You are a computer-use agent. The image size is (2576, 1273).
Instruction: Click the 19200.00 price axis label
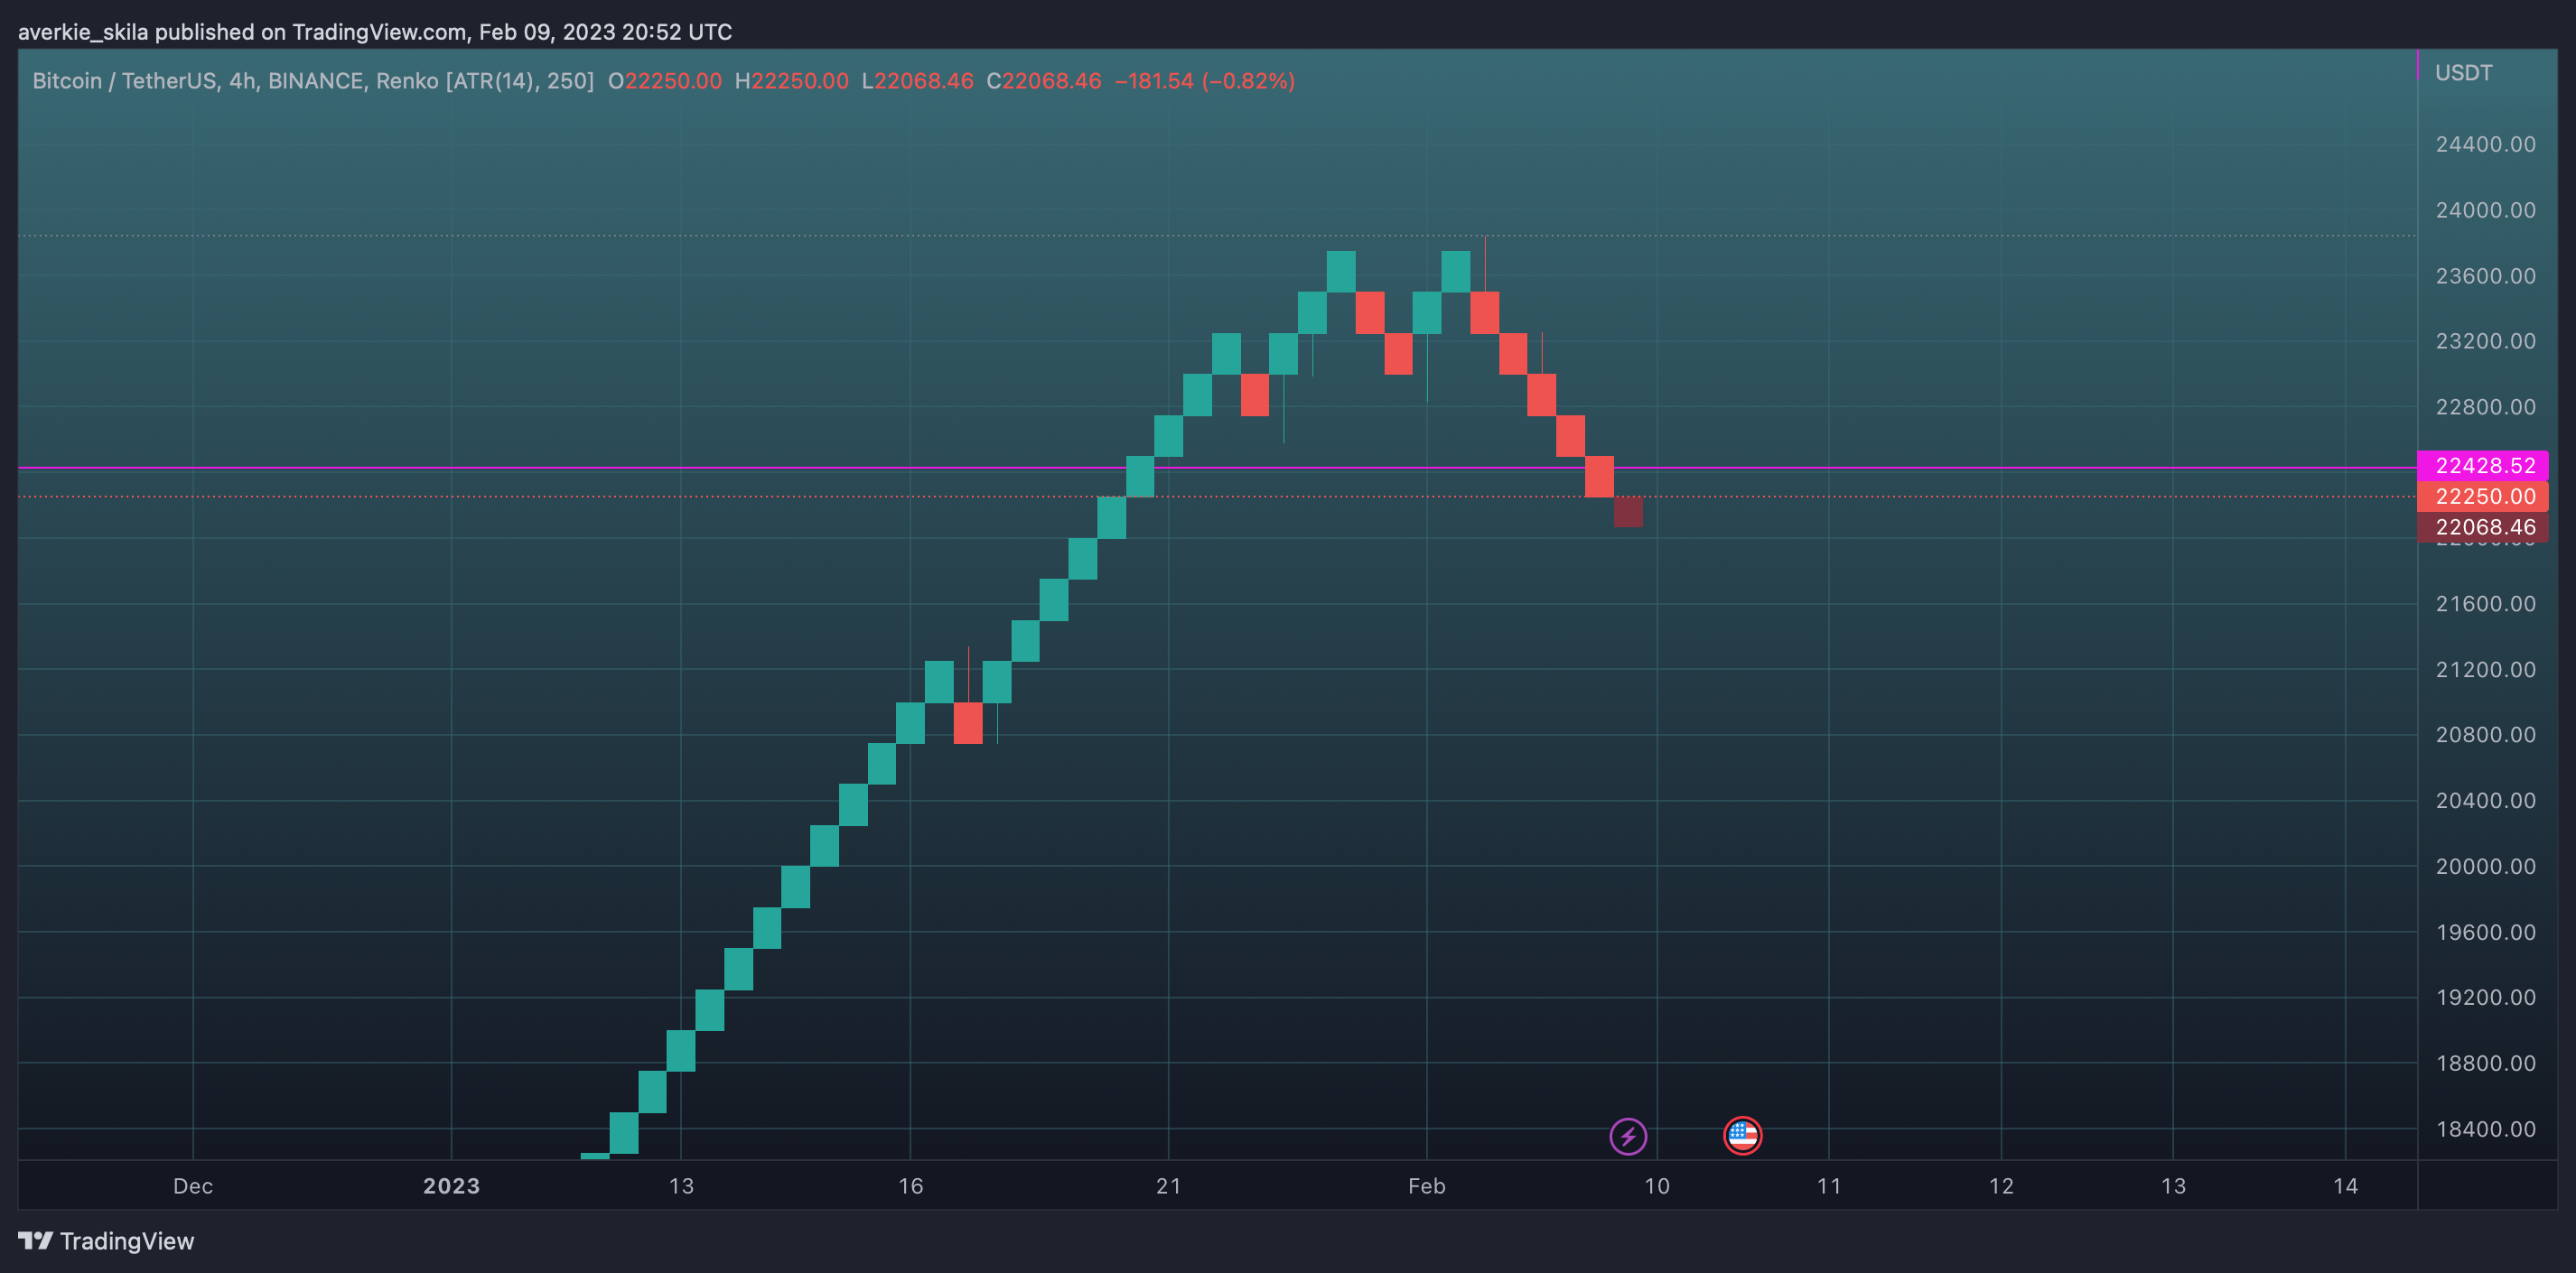click(2486, 998)
